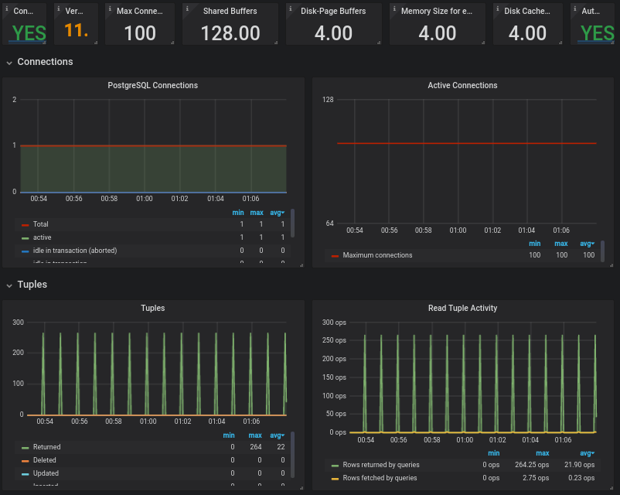Open the Read Tuple Activity panel menu

click(462, 309)
